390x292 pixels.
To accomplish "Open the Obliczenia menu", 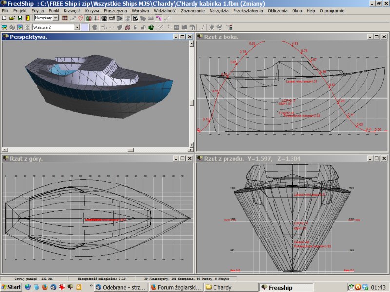I will [277, 10].
